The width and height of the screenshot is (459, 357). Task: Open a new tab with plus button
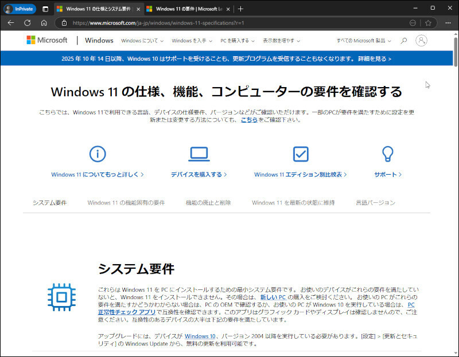[240, 9]
